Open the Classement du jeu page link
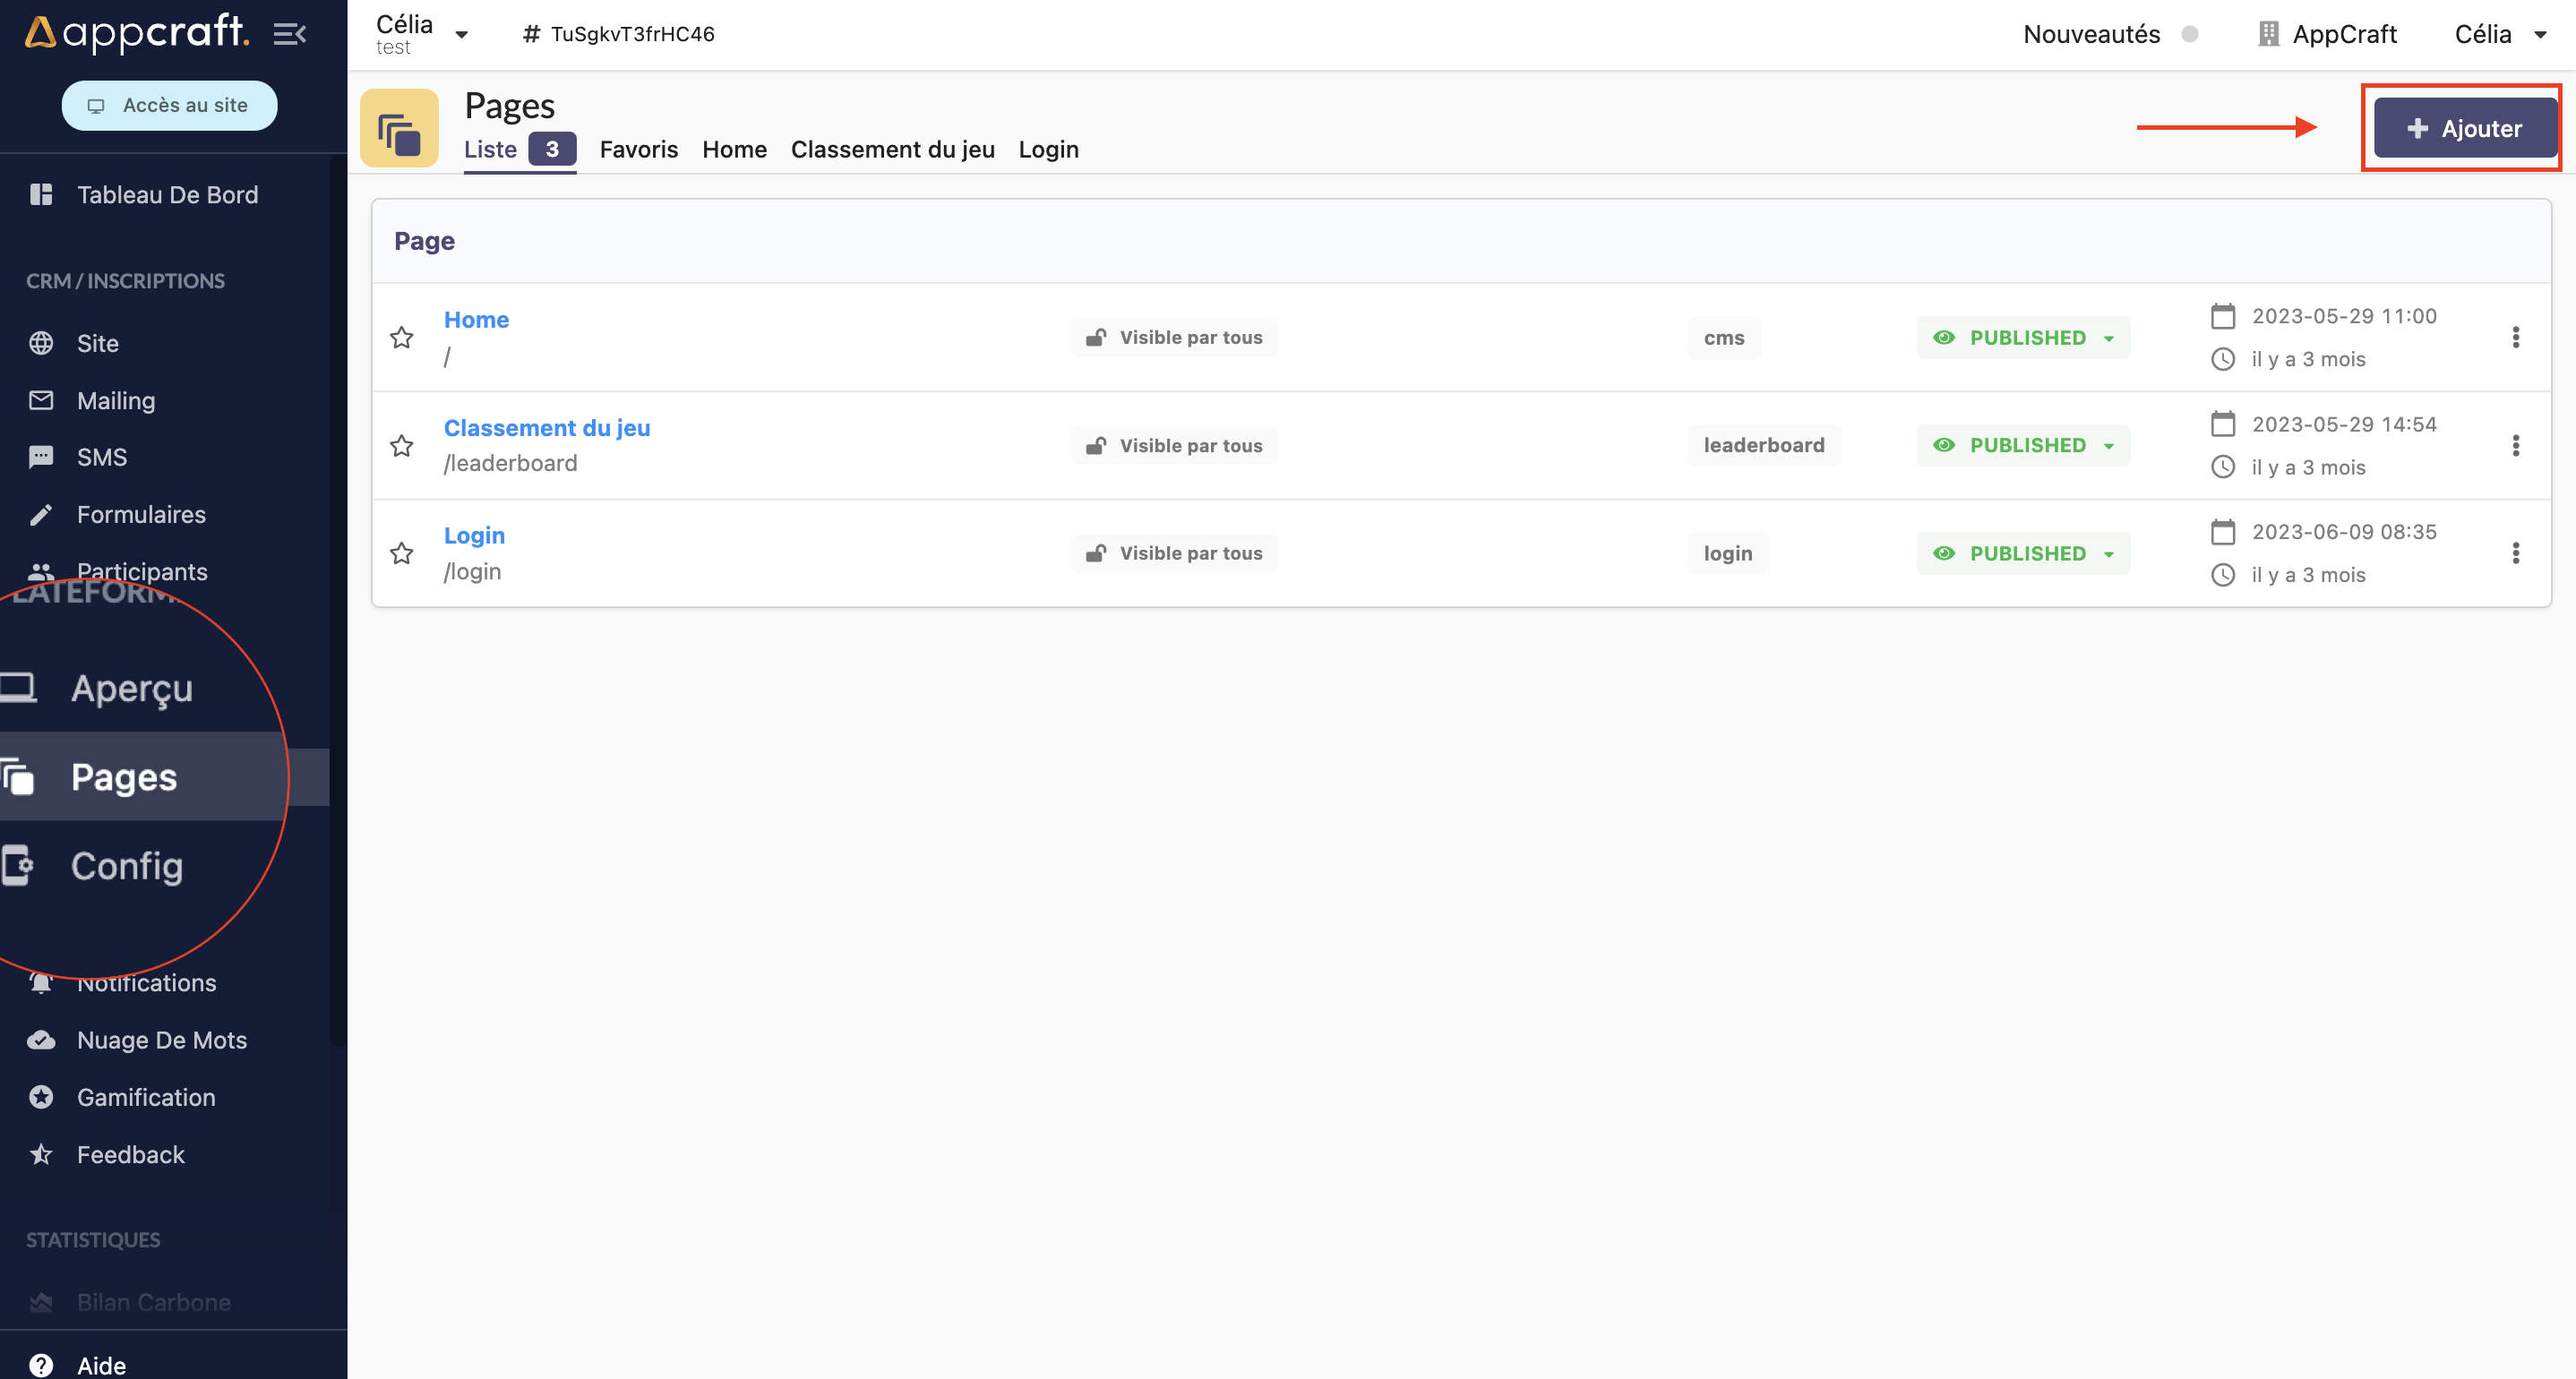2576x1379 pixels. [x=546, y=428]
